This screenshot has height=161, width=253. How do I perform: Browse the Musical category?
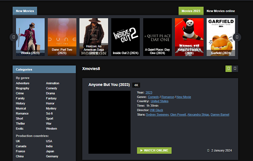click(x=21, y=108)
